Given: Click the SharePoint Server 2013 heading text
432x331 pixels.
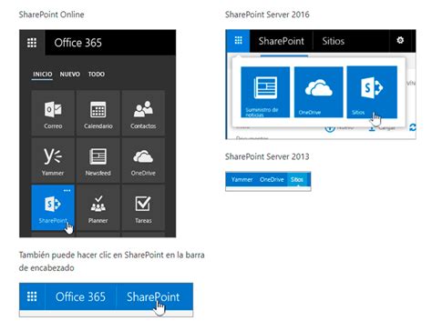Looking at the screenshot, I should point(267,156).
